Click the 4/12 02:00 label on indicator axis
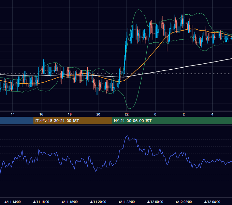The height and width of the screenshot is (205, 232). pos(184,202)
